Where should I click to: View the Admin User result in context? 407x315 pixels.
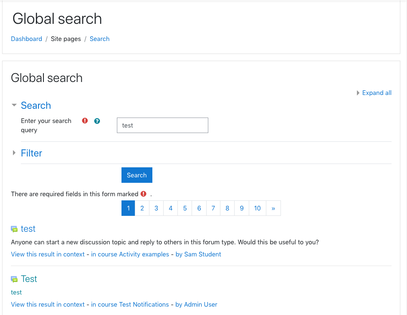(48, 305)
